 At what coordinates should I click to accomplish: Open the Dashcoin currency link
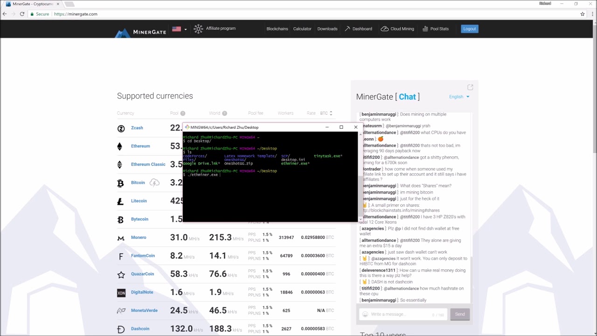click(x=140, y=329)
